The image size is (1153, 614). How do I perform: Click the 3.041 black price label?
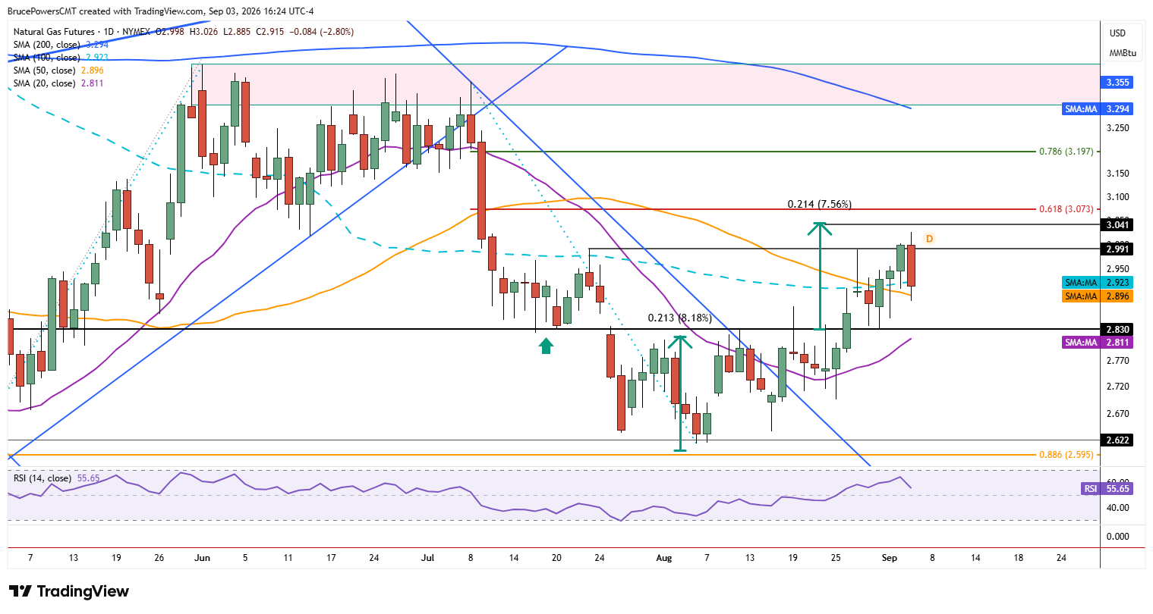coord(1117,225)
